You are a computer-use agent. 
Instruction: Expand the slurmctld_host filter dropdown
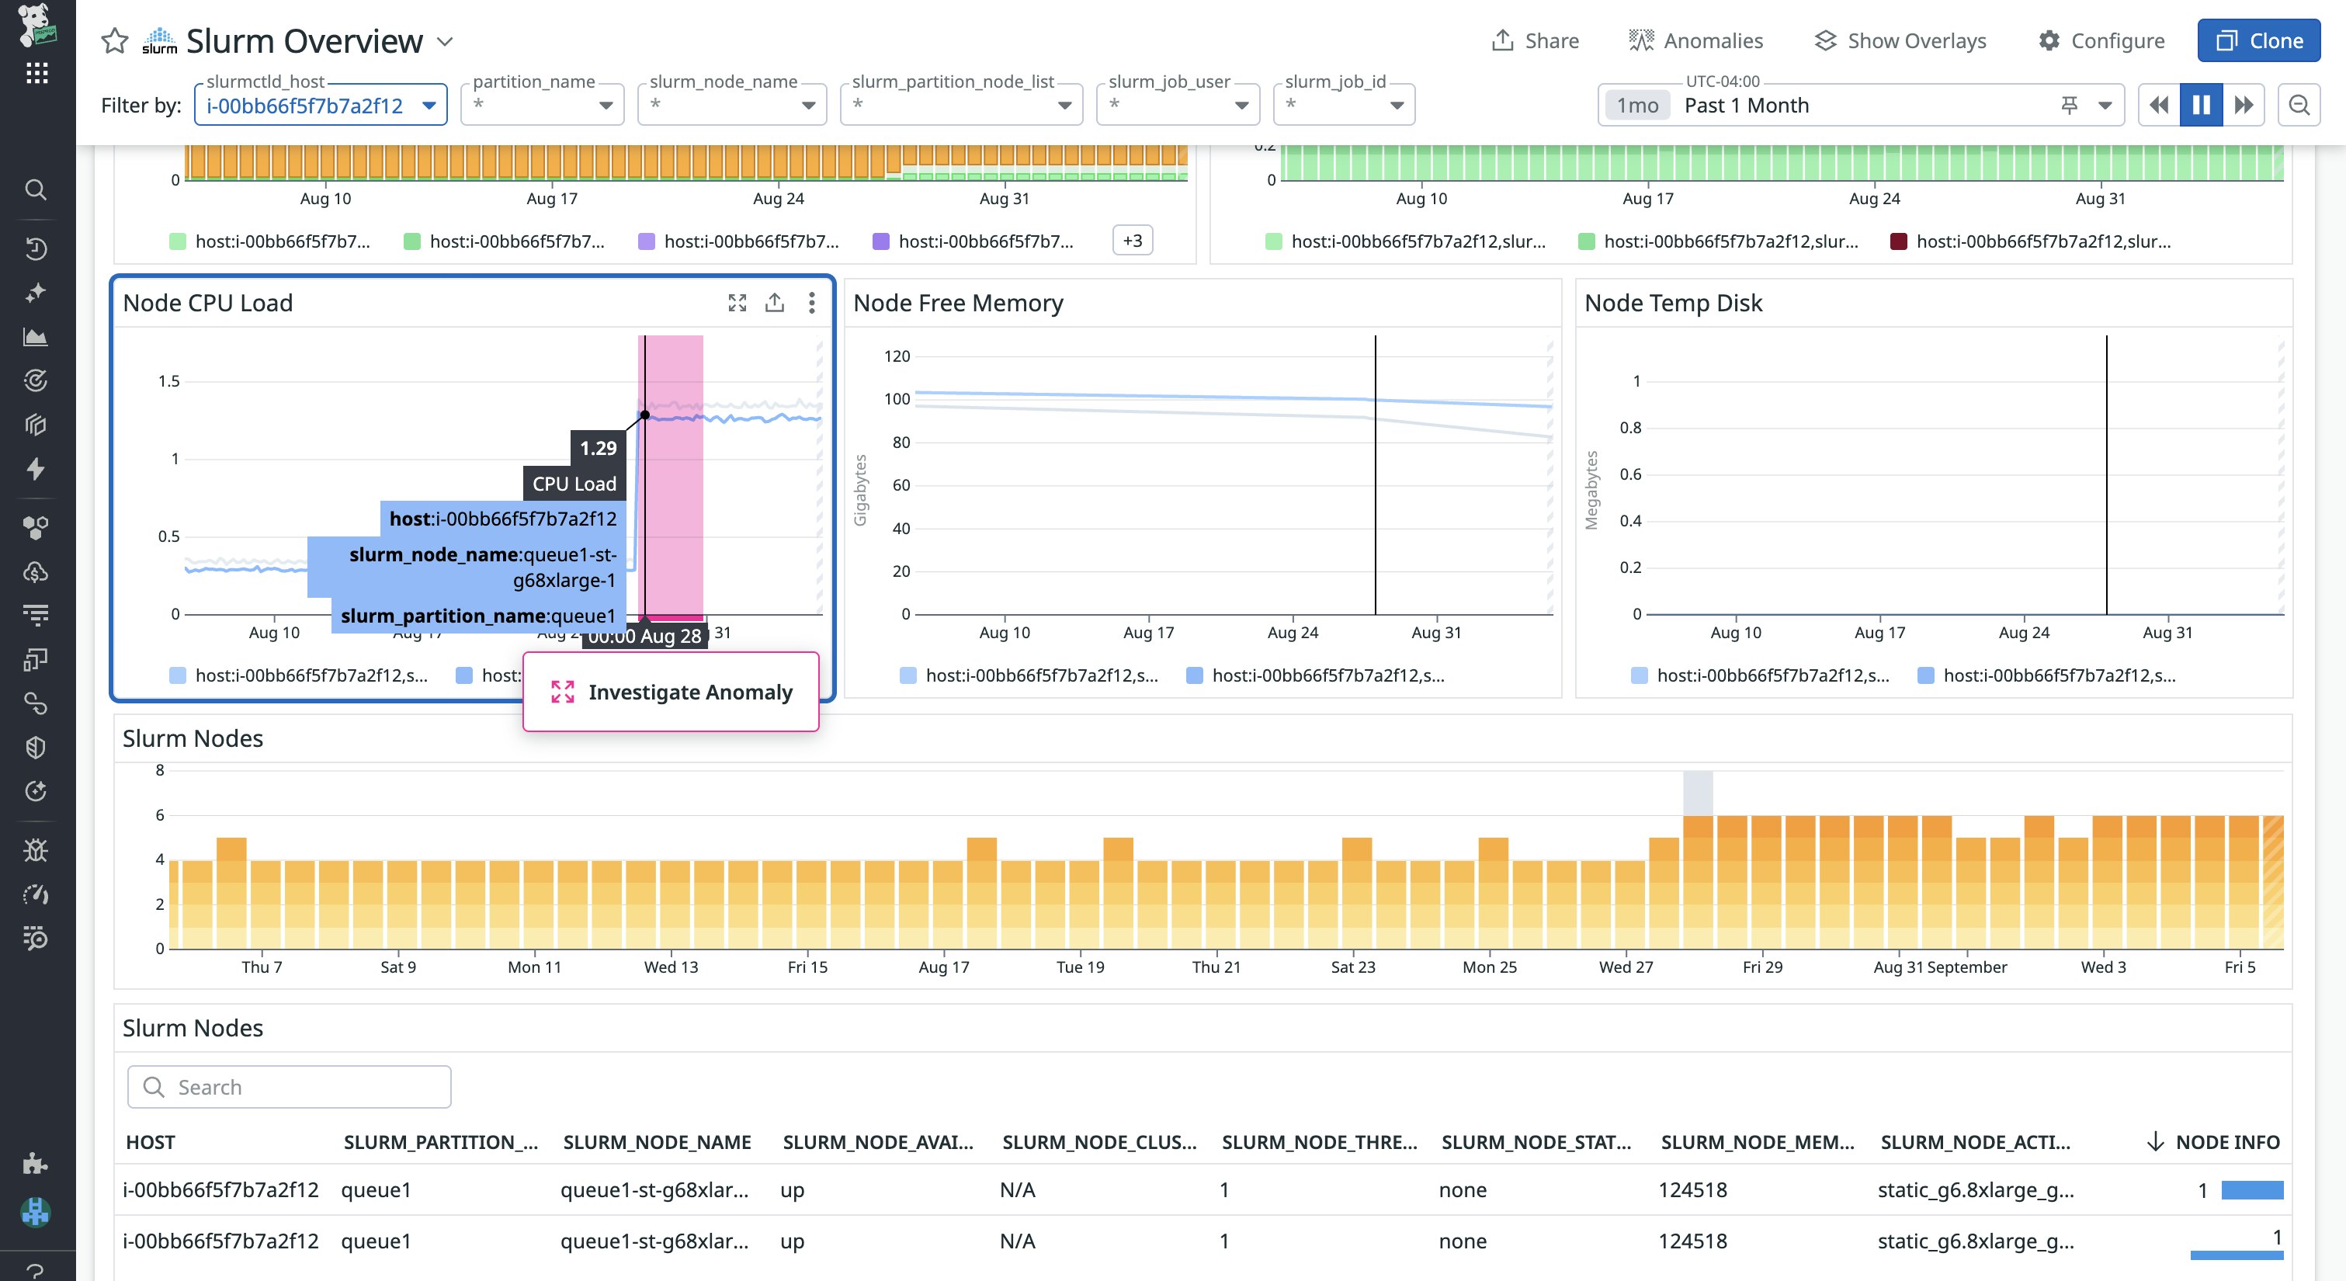[429, 106]
